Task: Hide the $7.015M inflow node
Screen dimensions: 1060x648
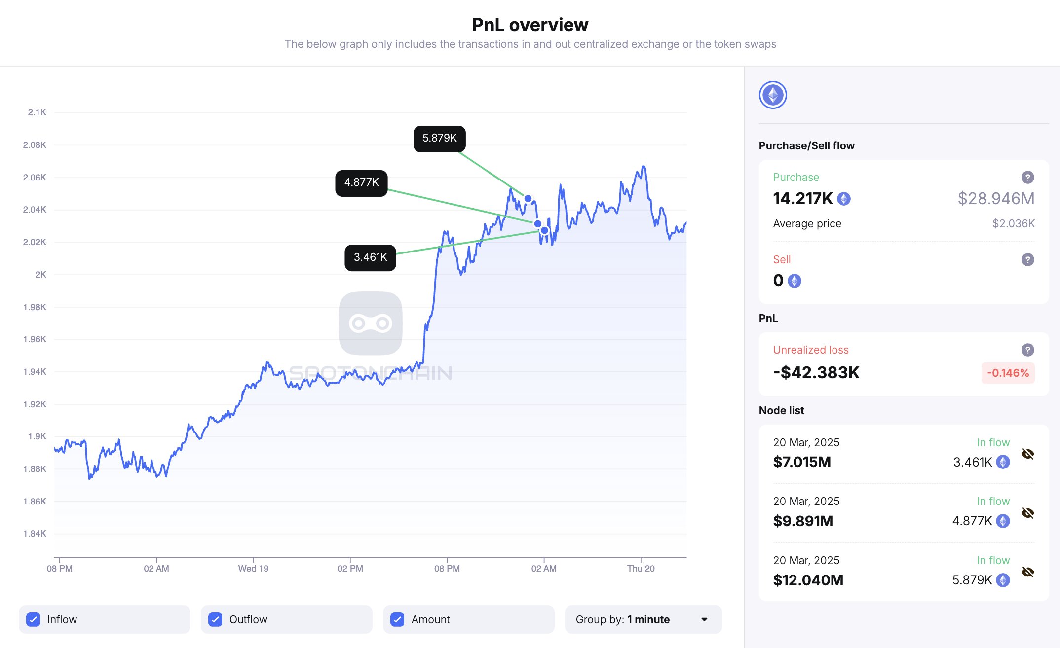Action: click(1027, 454)
